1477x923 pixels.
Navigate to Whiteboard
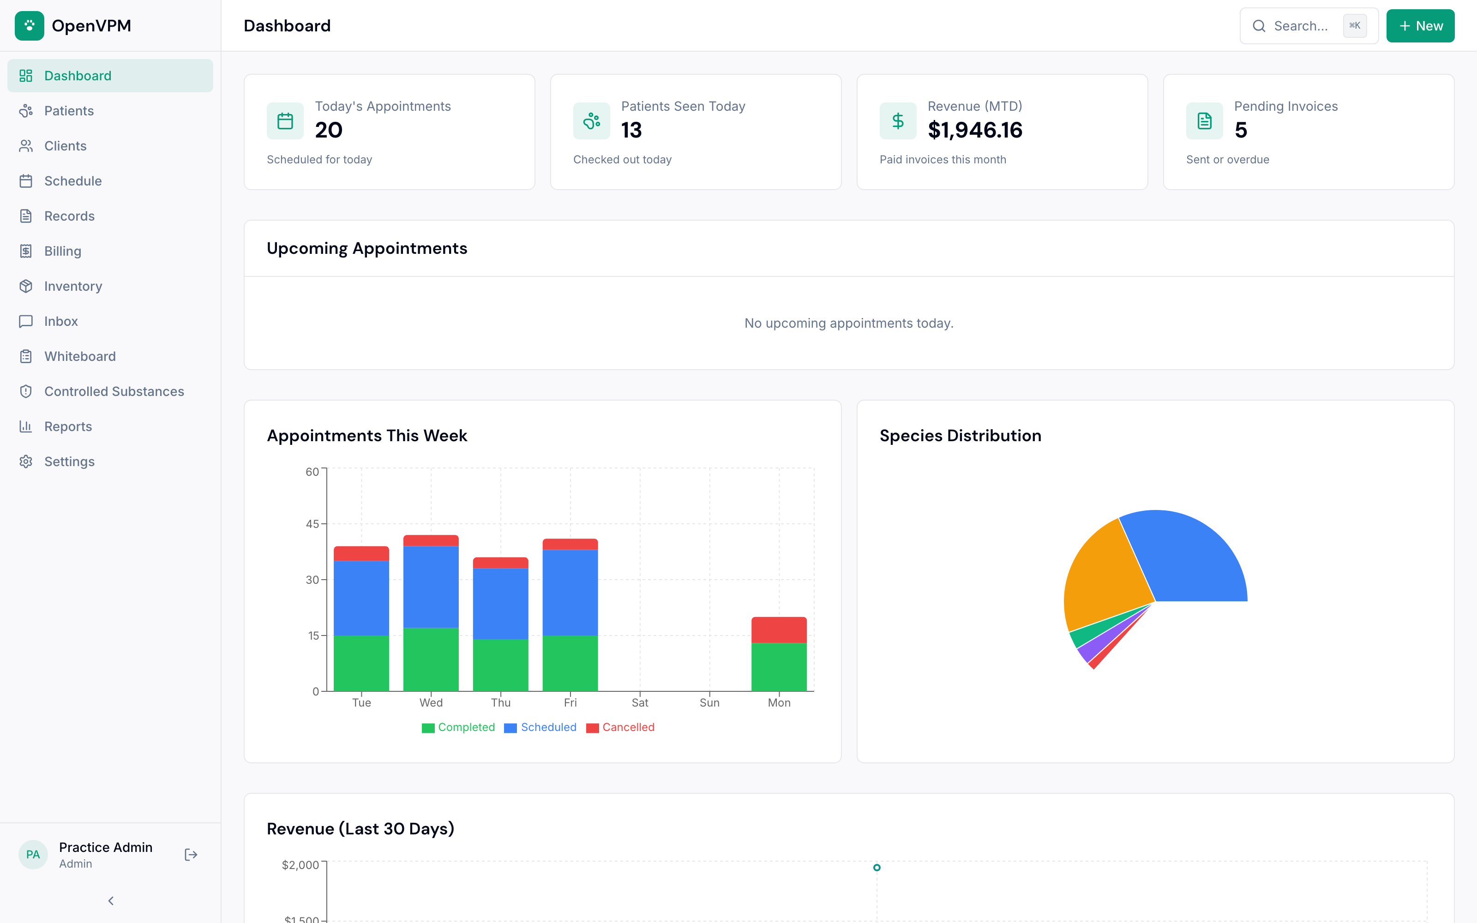tap(110, 356)
